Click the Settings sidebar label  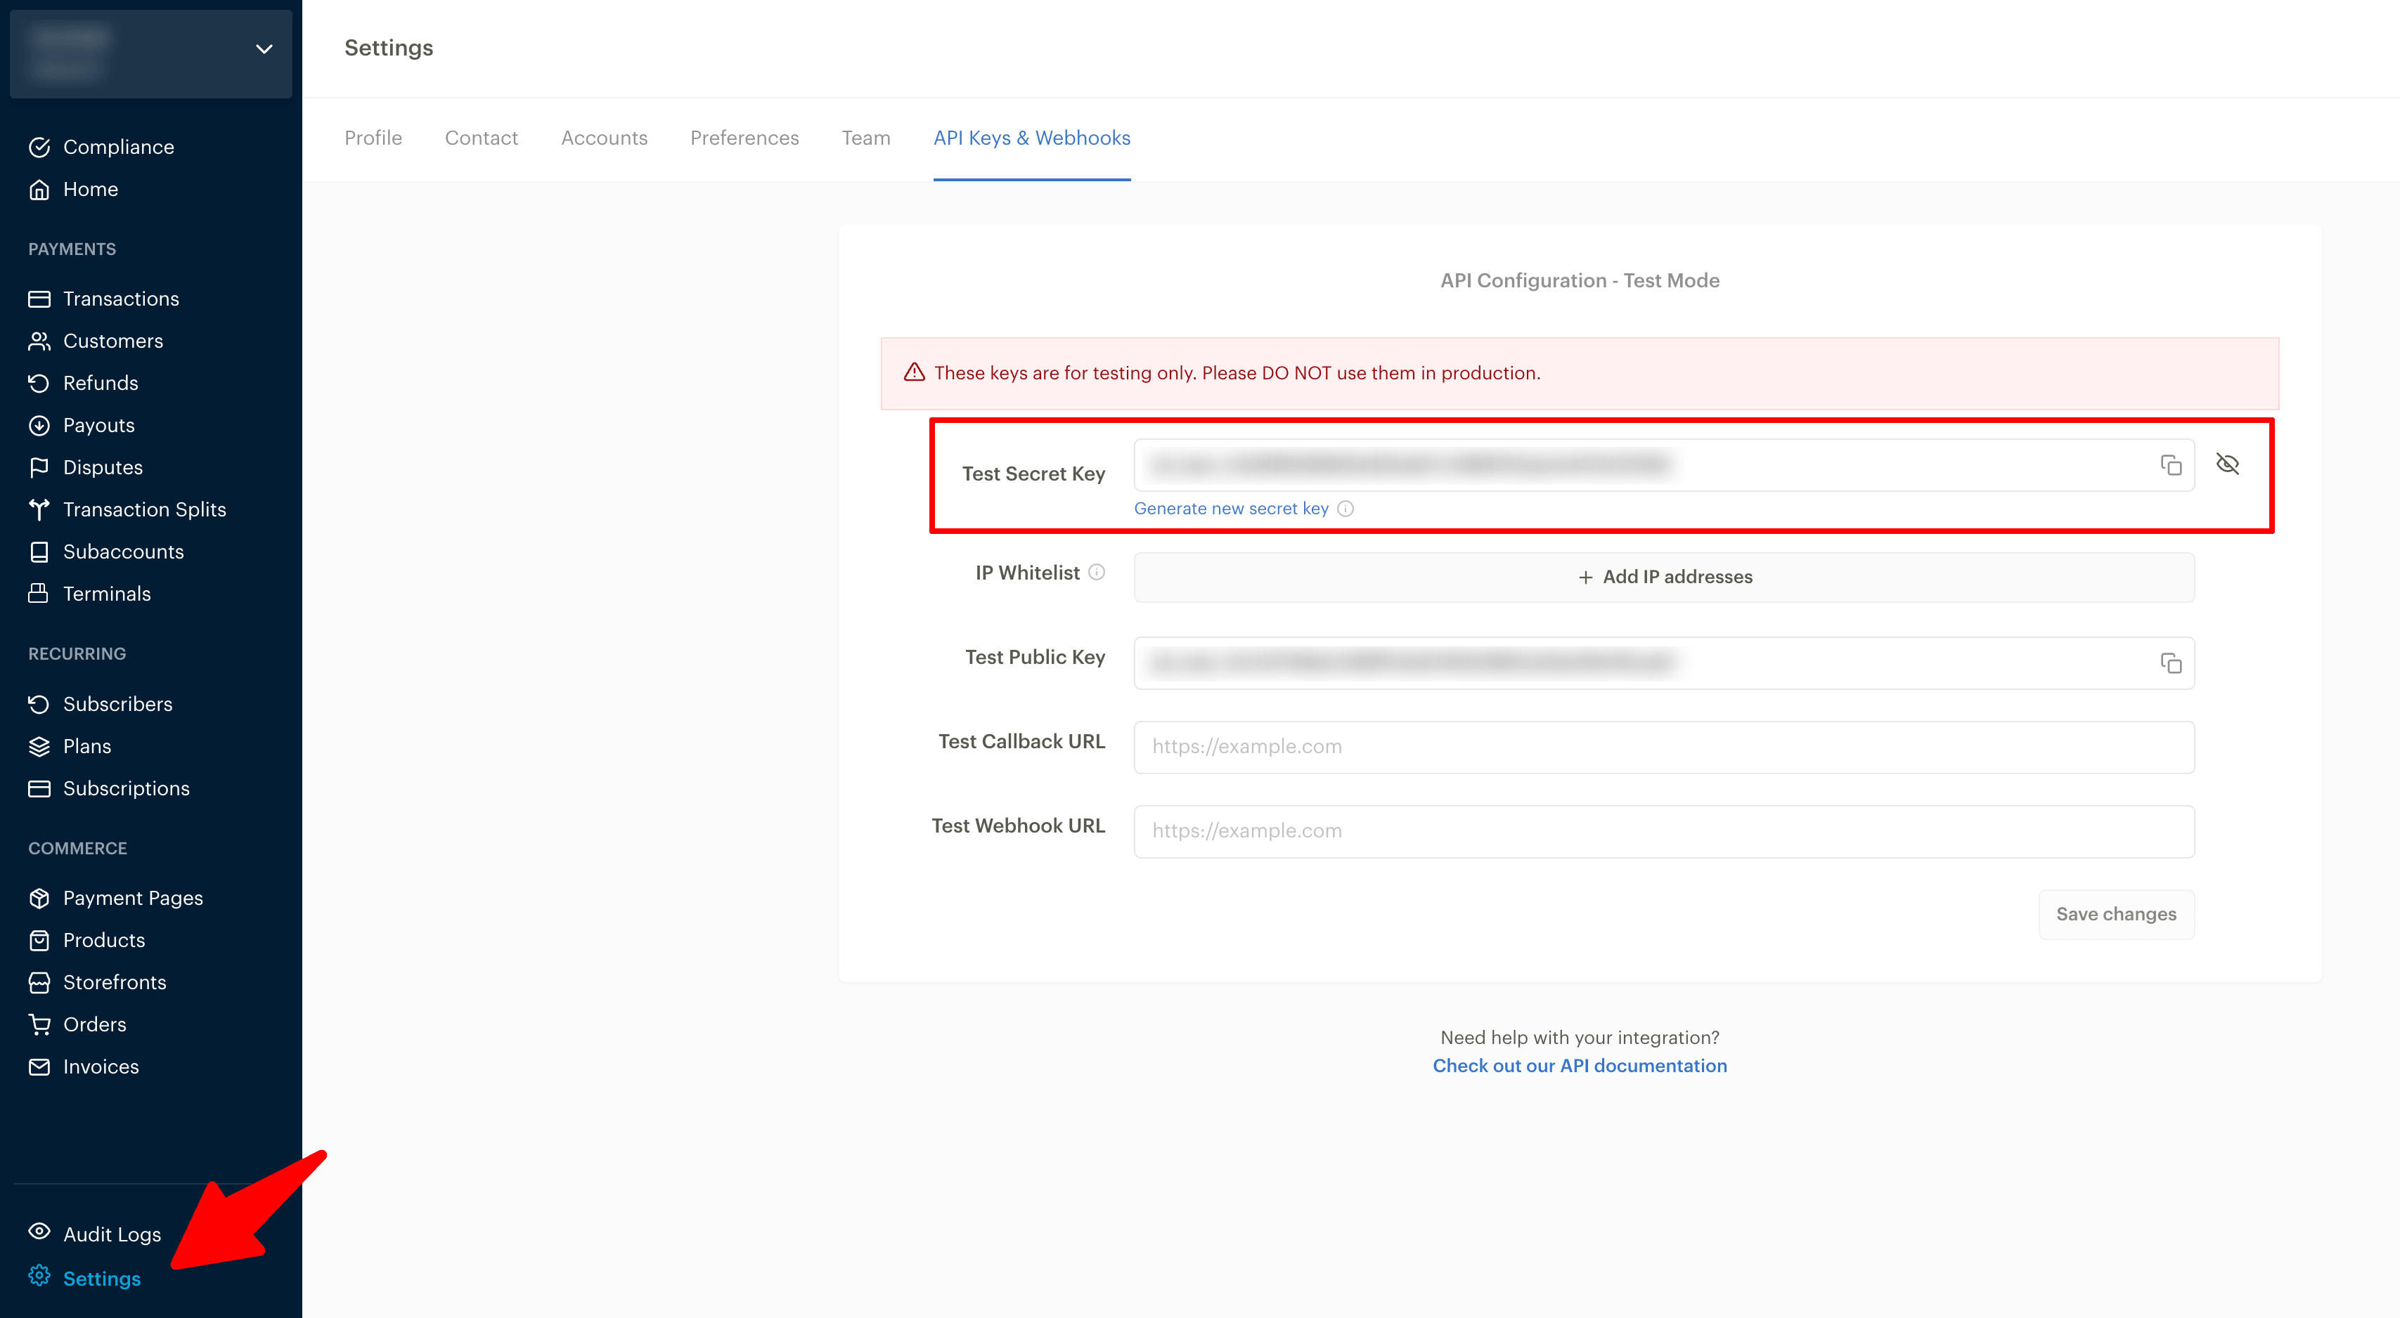click(101, 1279)
